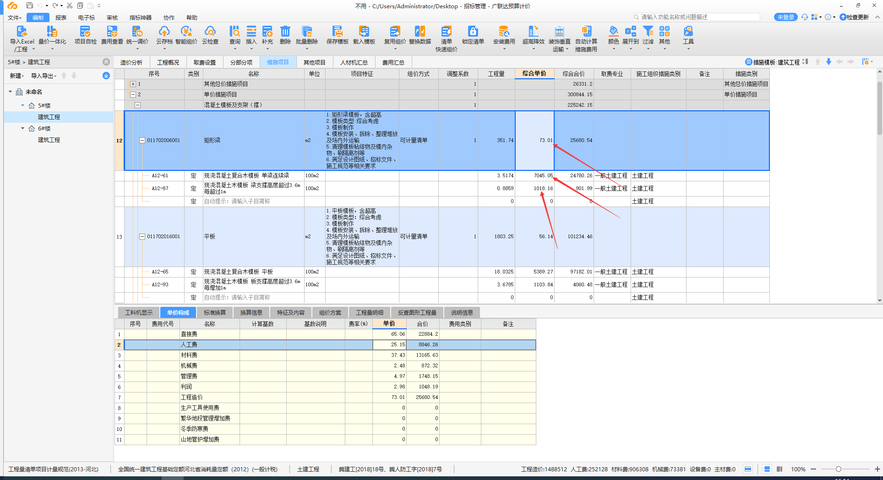Click the 统一调价 price adjustment icon
This screenshot has height=480, width=883.
137,32
